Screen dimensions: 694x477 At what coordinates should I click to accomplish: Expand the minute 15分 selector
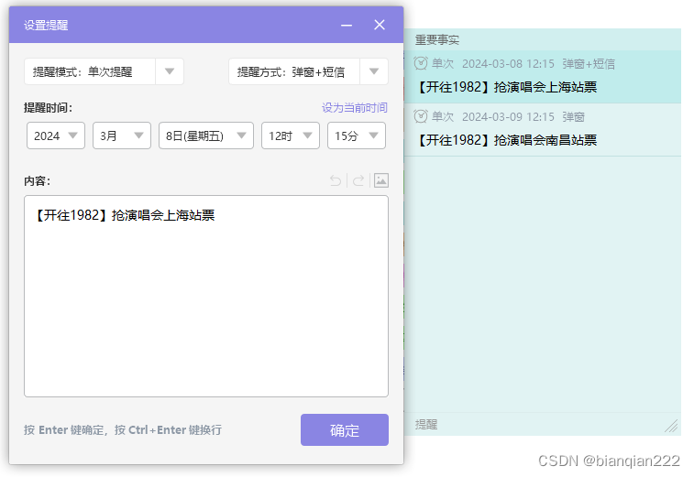tap(357, 136)
